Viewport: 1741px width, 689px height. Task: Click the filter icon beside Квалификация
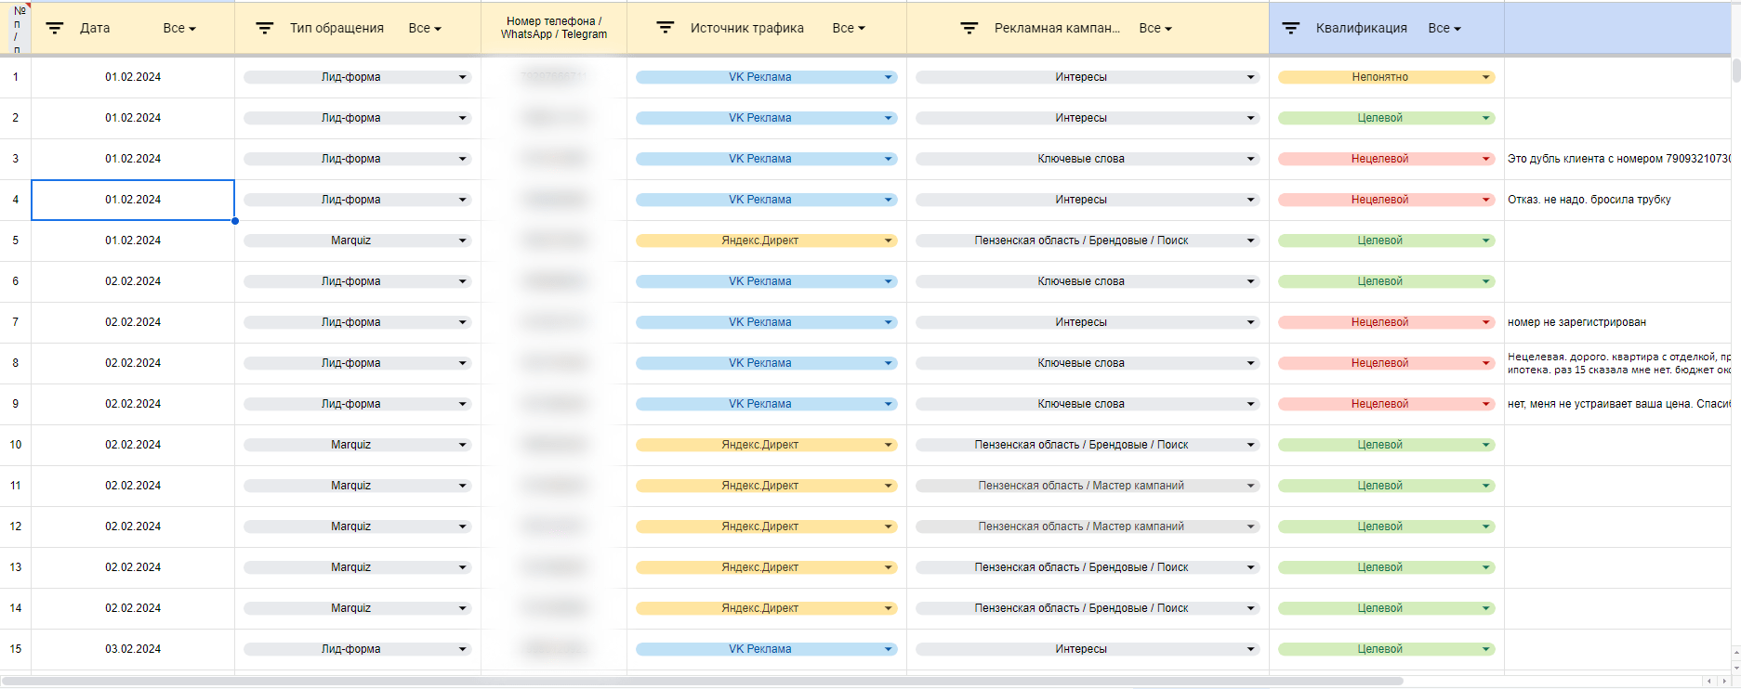click(1291, 29)
